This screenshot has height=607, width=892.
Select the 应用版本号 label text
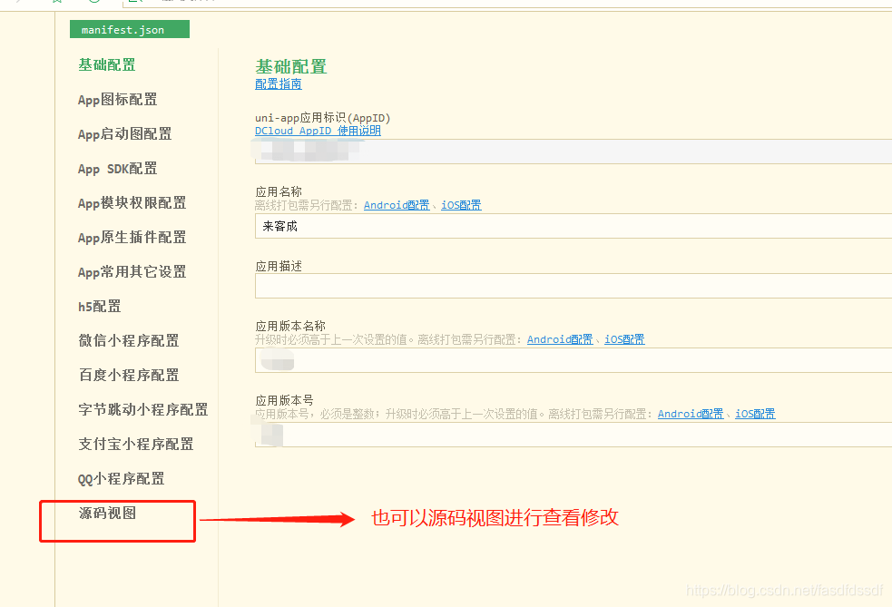tap(284, 400)
